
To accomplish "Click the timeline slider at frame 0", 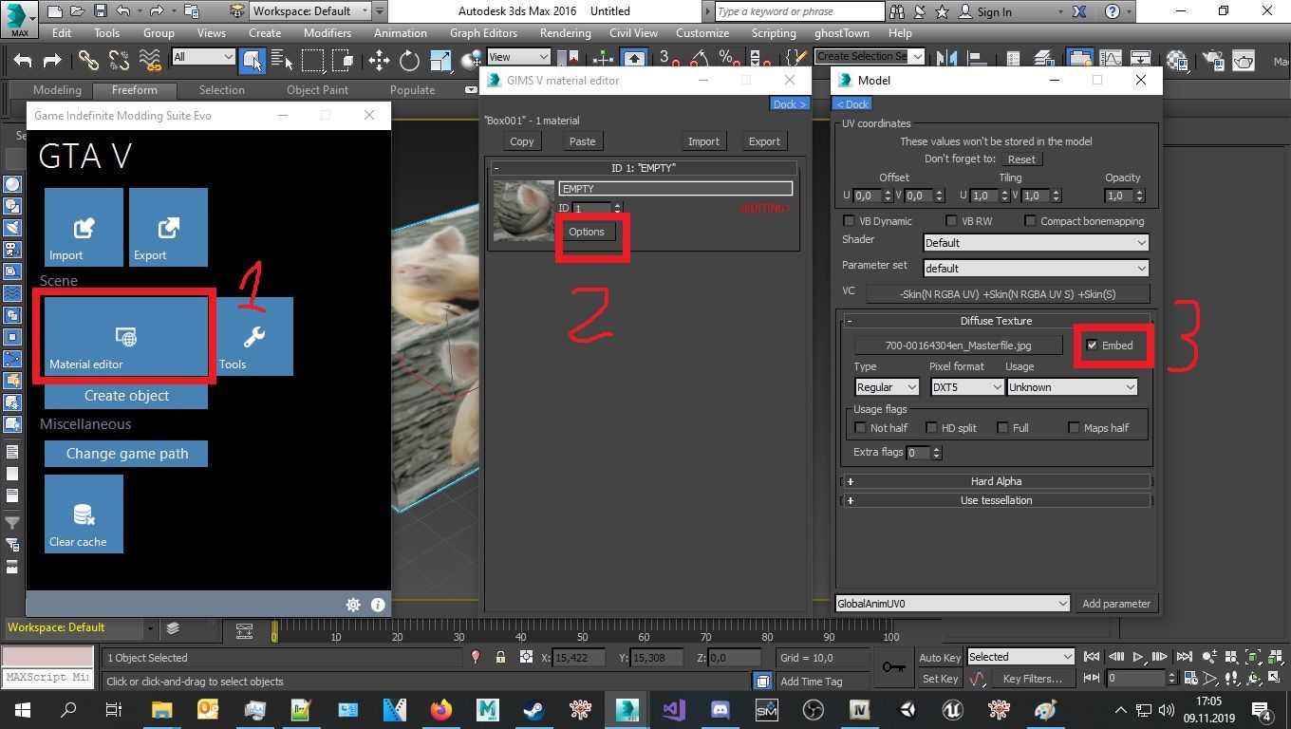I will click(274, 630).
